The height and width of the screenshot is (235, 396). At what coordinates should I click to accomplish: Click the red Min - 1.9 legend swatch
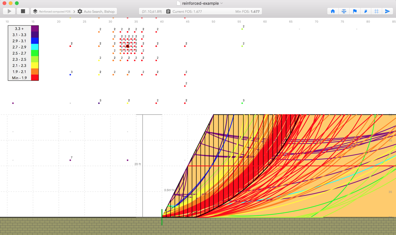34,78
